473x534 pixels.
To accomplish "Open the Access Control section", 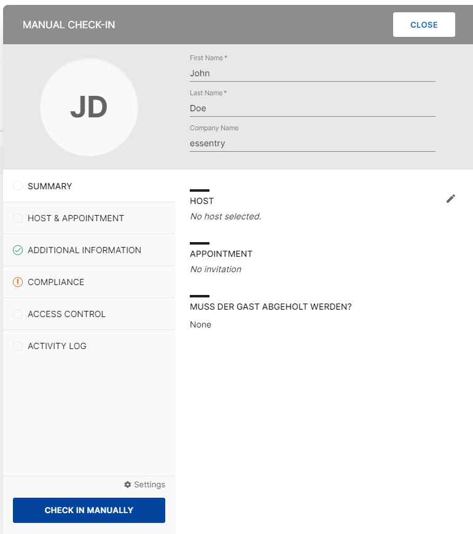I will click(89, 314).
